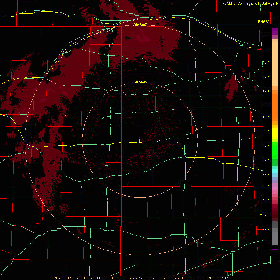Click the 5.8 value on the color scale
This screenshot has height=280, width=280.
(x=266, y=104)
